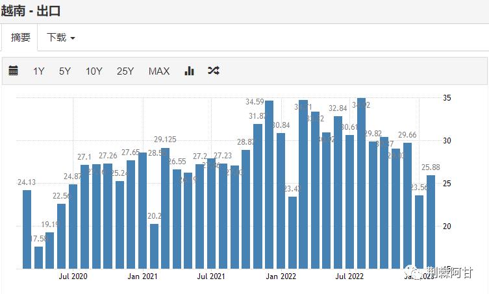Select the MAX time range
The image size is (489, 294).
coord(159,71)
